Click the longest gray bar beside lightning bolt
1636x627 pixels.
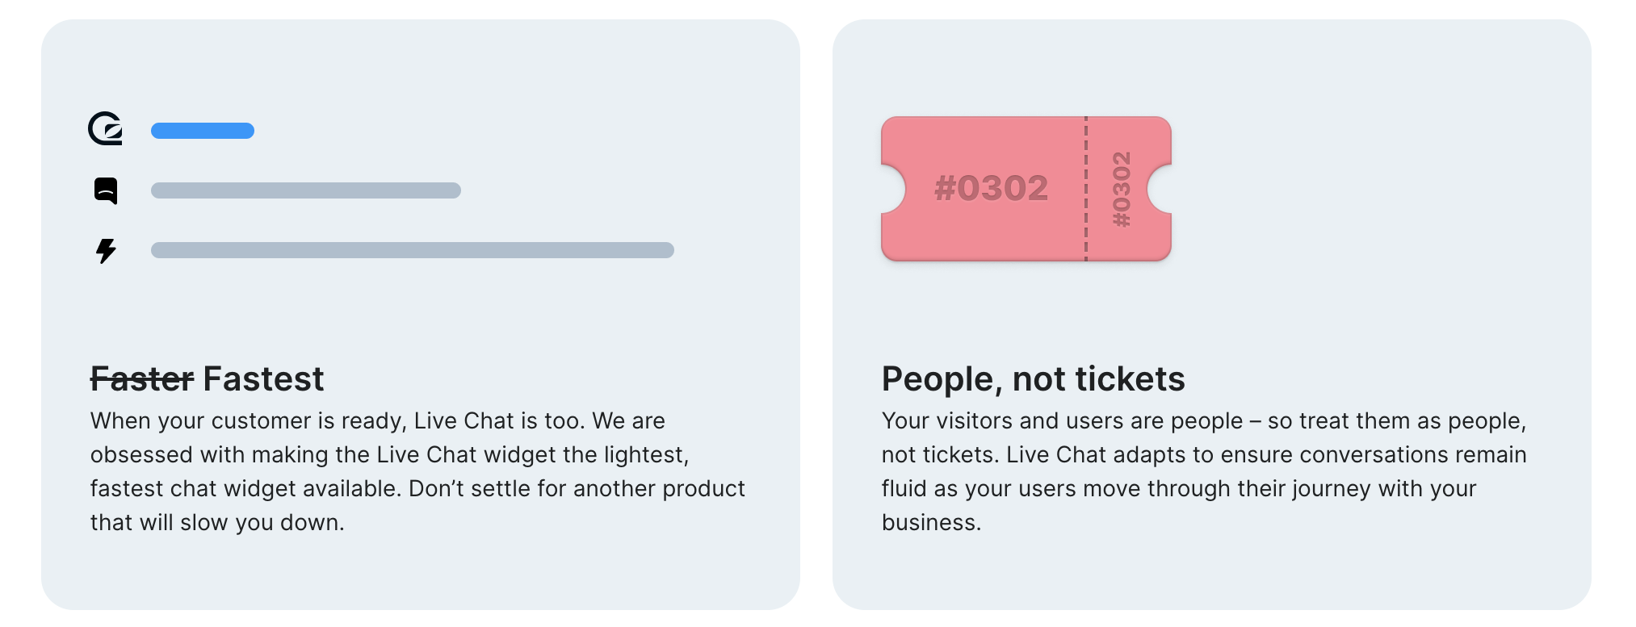(413, 250)
